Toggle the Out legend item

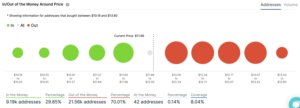pyautogui.click(x=32, y=25)
